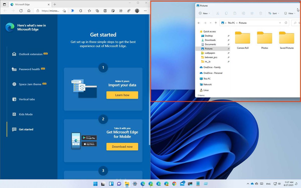The image size is (301, 188).
Task: Open the Photos folder thumbnail
Action: (264, 38)
